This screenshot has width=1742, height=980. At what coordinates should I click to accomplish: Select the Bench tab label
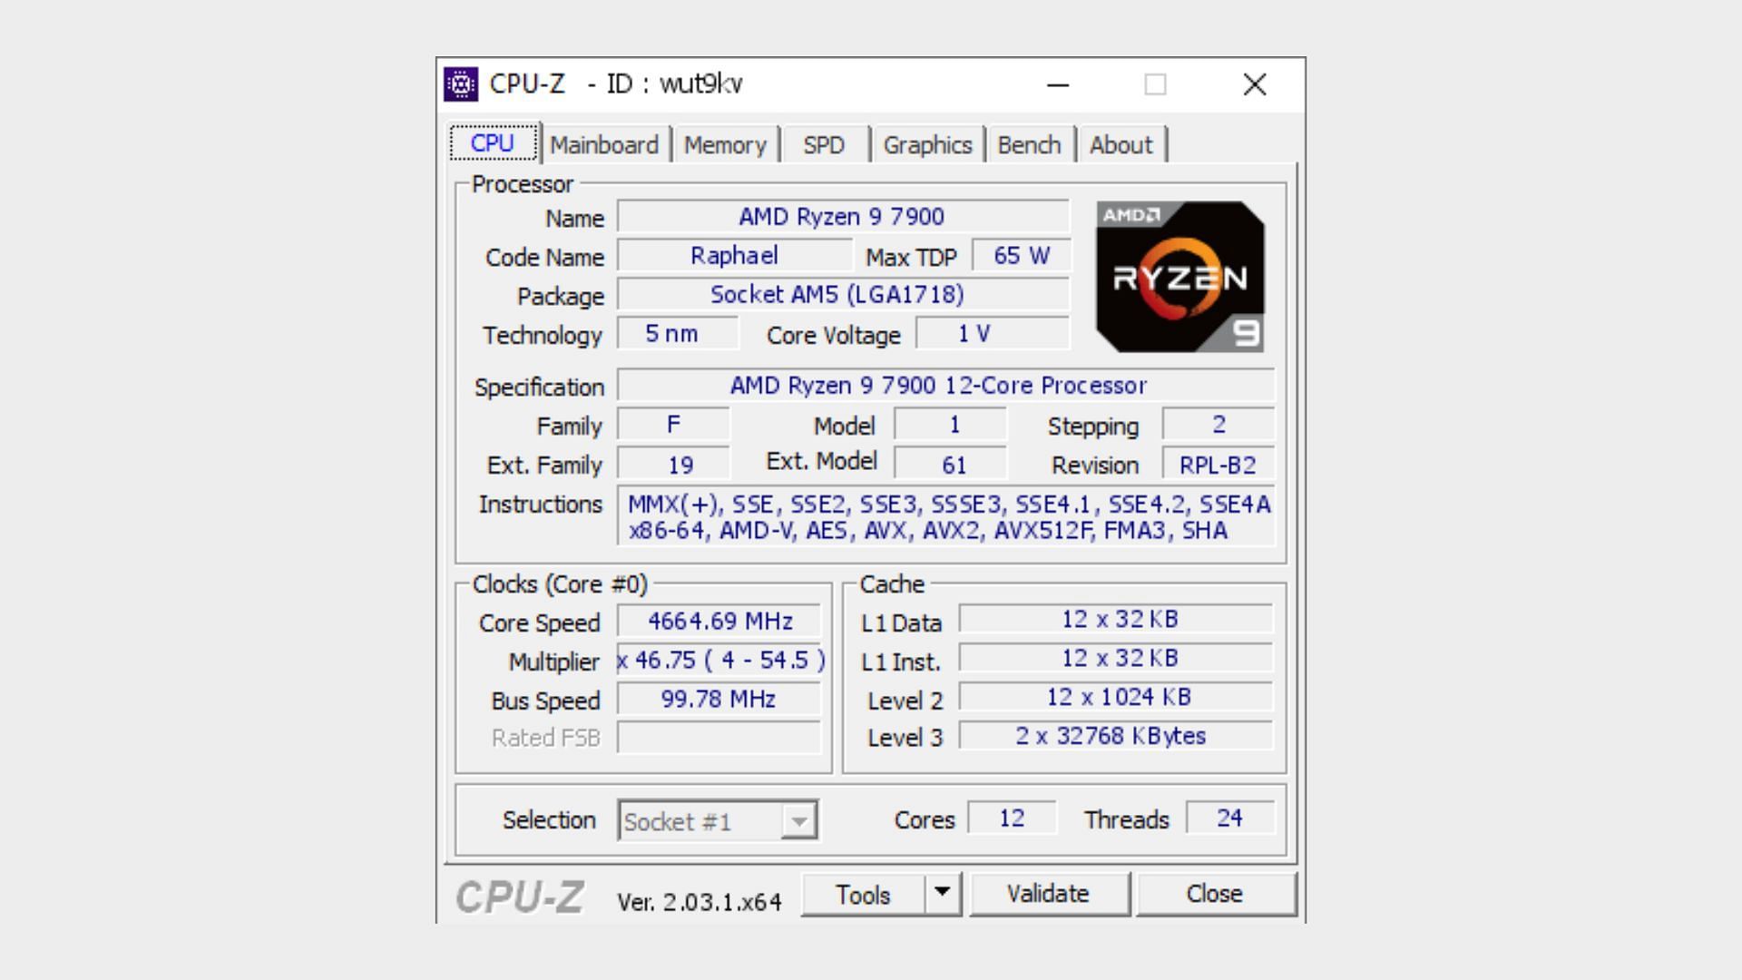1029,145
